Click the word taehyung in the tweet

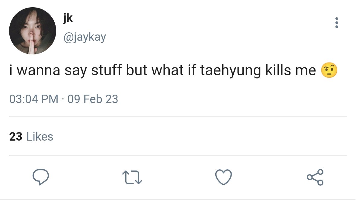230,70
